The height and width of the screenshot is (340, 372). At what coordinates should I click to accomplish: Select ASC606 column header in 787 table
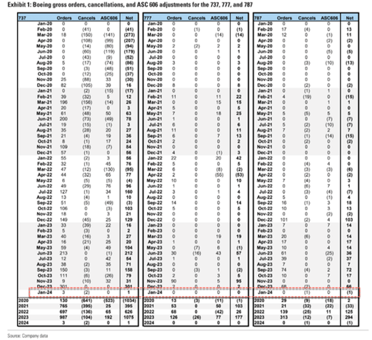329,18
